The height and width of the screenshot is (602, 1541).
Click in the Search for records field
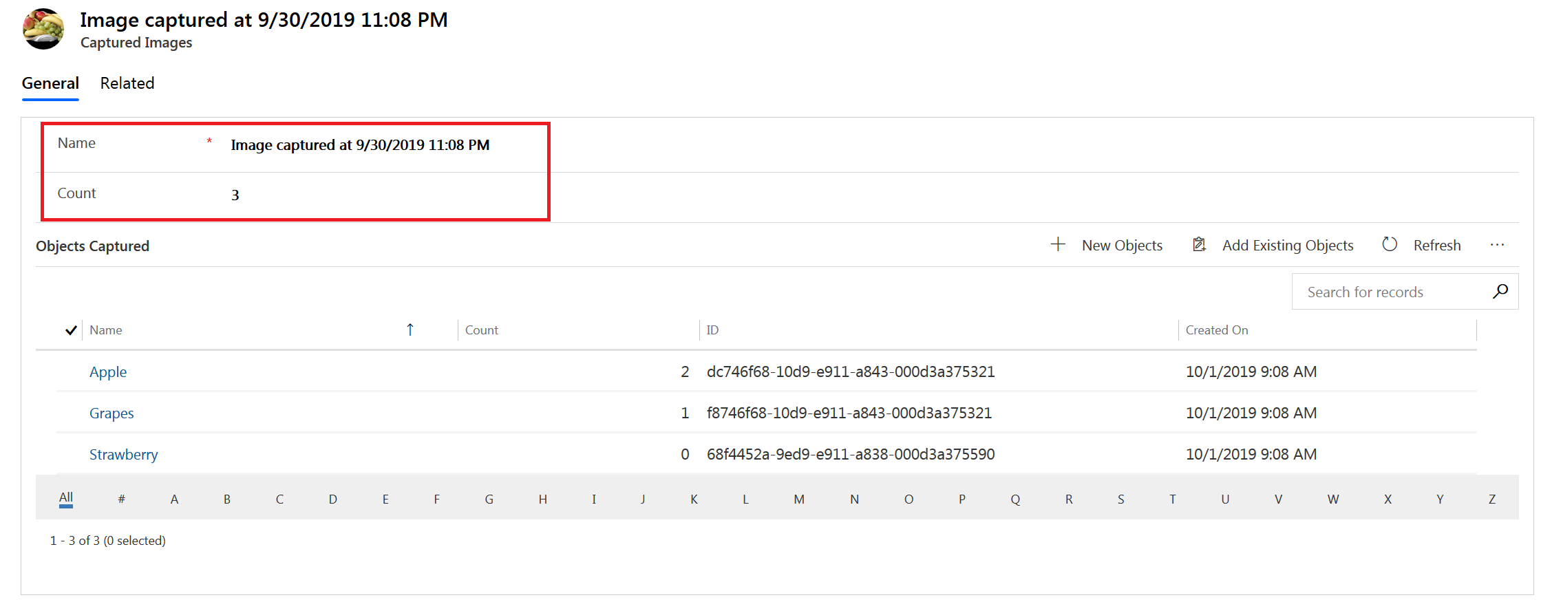pos(1390,292)
